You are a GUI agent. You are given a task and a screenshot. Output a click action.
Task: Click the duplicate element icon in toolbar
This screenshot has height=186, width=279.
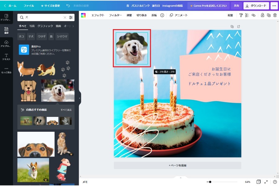coord(268,15)
